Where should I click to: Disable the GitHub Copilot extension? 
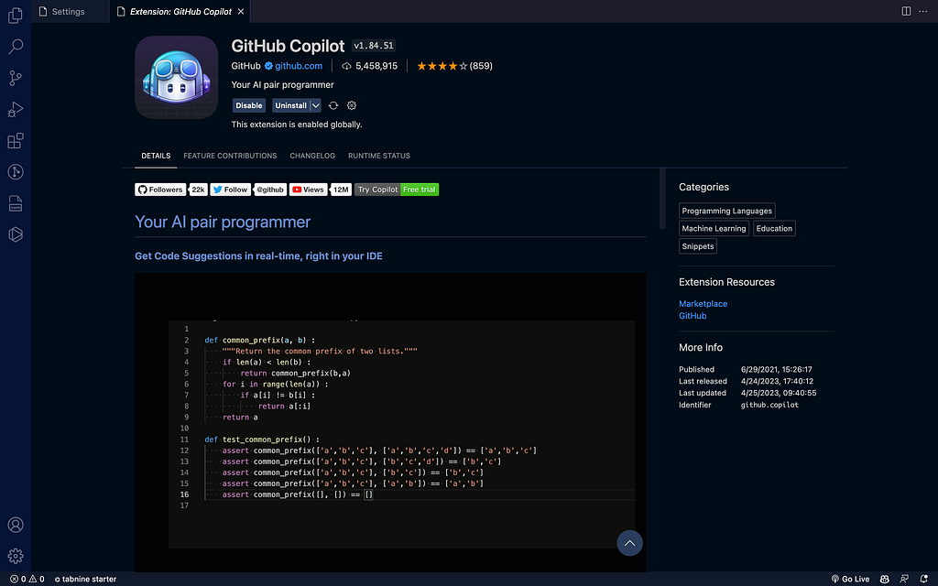point(248,105)
